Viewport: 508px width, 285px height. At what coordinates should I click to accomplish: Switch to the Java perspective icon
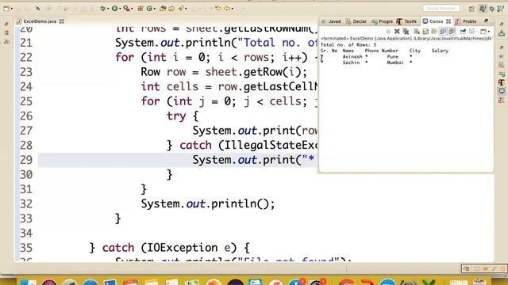[483, 9]
